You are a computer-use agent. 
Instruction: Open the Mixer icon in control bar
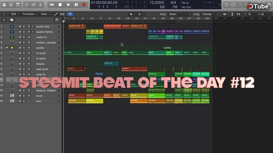[x=34, y=5]
